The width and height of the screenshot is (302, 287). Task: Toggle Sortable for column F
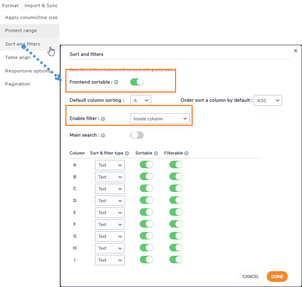(146, 224)
